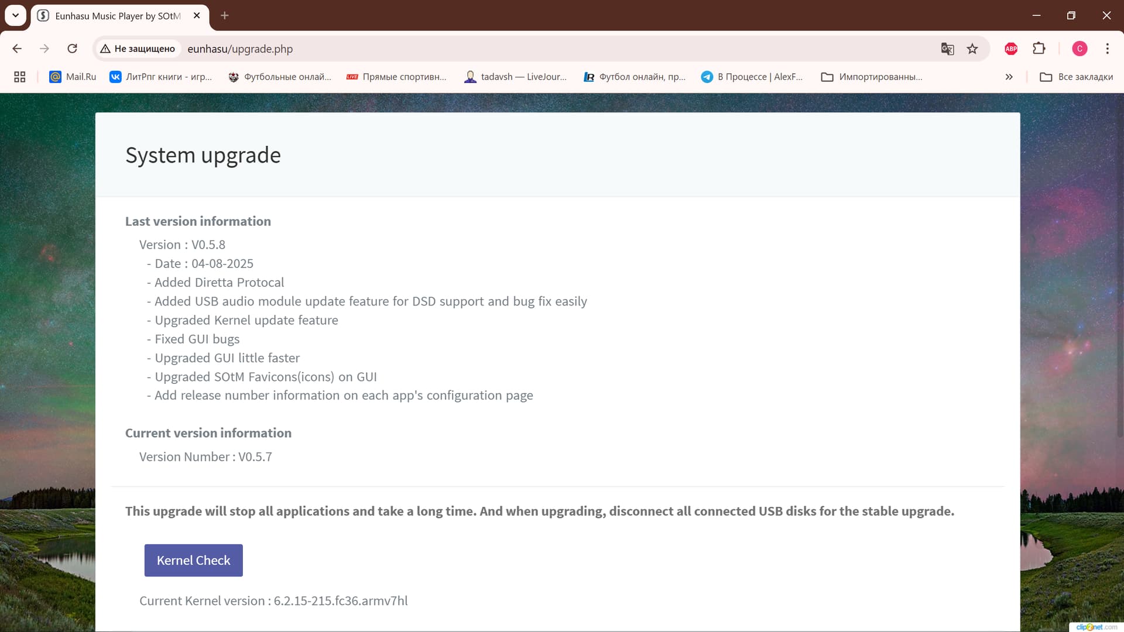The image size is (1124, 632).
Task: Close the Eunhasu Music Player tab
Action: (x=197, y=16)
